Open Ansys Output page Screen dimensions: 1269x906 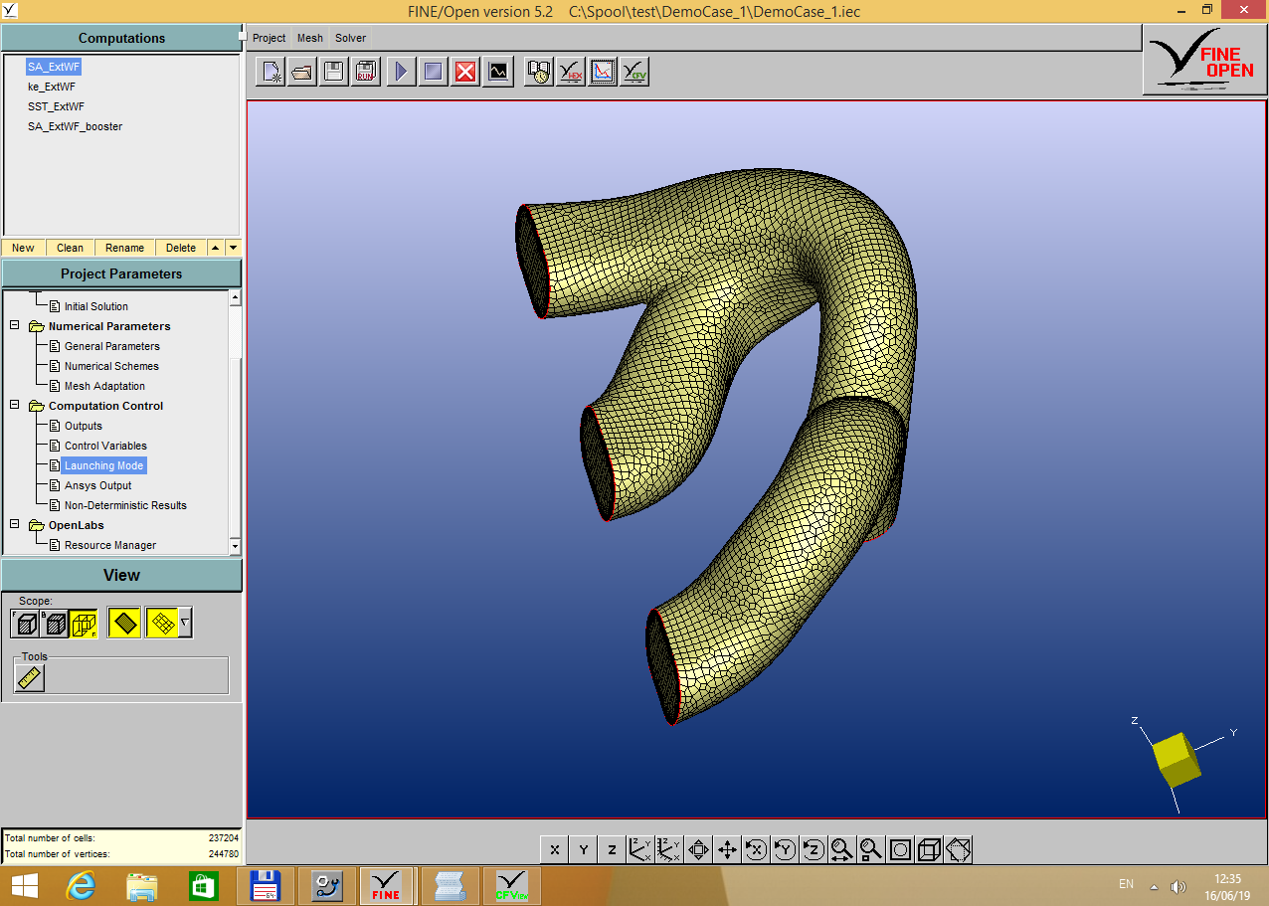(98, 485)
